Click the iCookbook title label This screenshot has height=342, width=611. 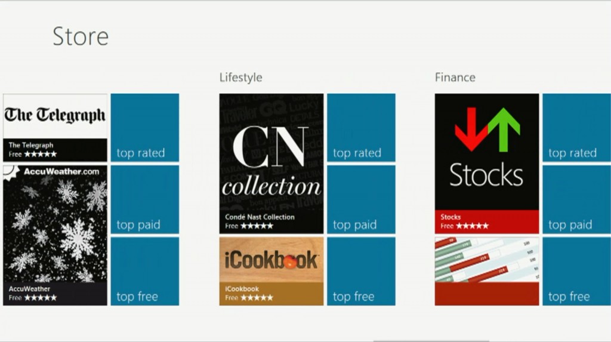242,289
